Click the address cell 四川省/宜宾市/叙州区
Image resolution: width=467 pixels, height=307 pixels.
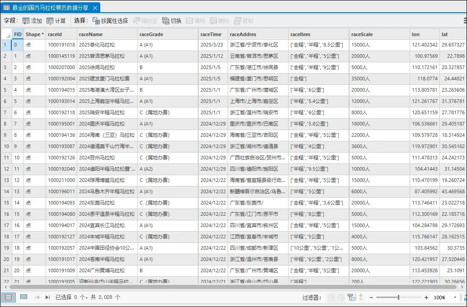point(258,225)
